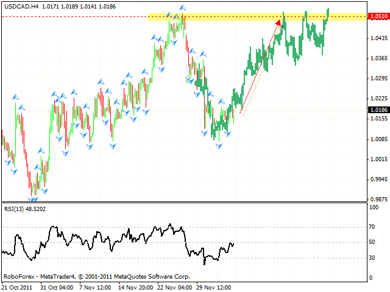Click the RSI 70 level axis label

372,227
